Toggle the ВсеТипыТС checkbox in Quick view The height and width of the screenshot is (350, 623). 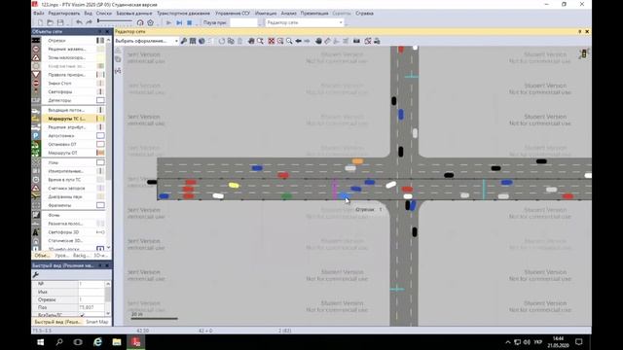tap(83, 315)
